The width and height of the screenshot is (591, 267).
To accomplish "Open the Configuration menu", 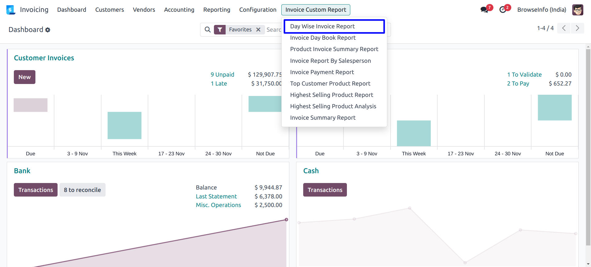I will point(258,10).
